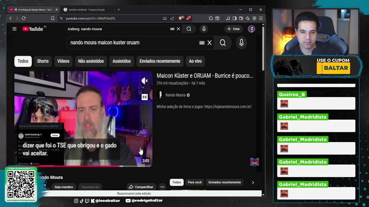Viewport: 369px width, 207px height.
Task: Open site settings icon in address bar
Action: coord(61,18)
